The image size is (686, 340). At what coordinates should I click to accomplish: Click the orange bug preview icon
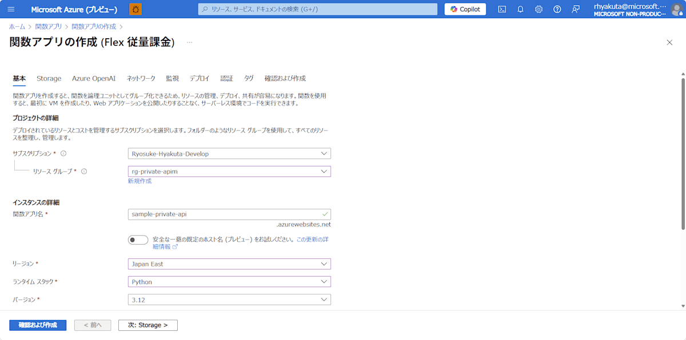pyautogui.click(x=136, y=9)
